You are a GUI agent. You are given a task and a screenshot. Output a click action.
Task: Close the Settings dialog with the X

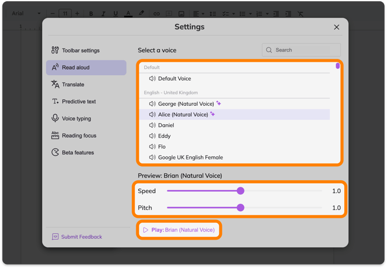click(x=336, y=27)
